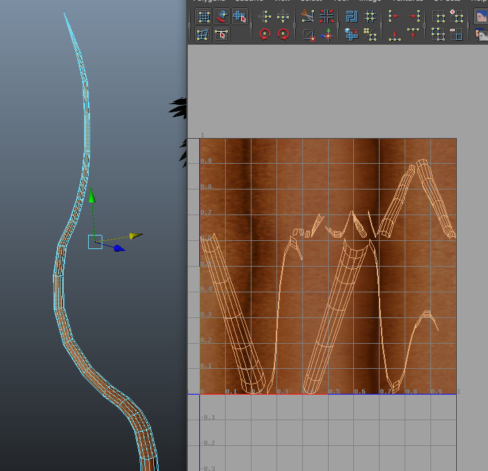Click the cube-to-cross automatic mapping icon

[351, 35]
